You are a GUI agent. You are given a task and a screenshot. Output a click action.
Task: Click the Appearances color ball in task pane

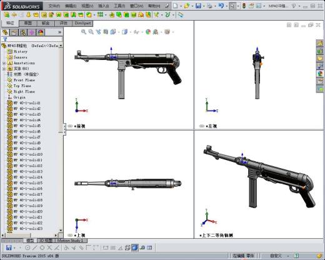pos(320,74)
